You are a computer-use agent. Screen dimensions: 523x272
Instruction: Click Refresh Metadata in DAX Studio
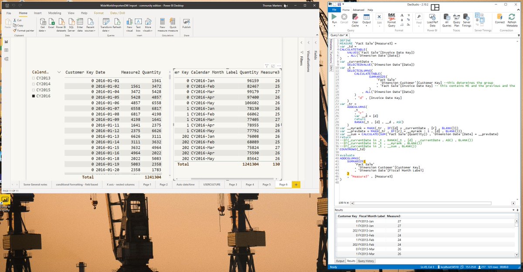[x=512, y=20]
